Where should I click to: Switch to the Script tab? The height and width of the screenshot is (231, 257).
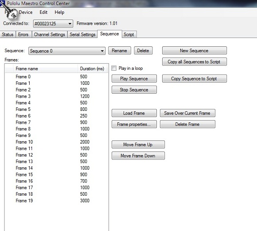pyautogui.click(x=129, y=34)
